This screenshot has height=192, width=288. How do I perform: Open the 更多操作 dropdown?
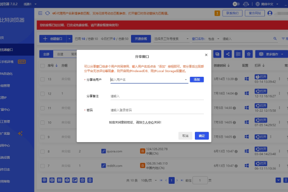pyautogui.click(x=272, y=54)
